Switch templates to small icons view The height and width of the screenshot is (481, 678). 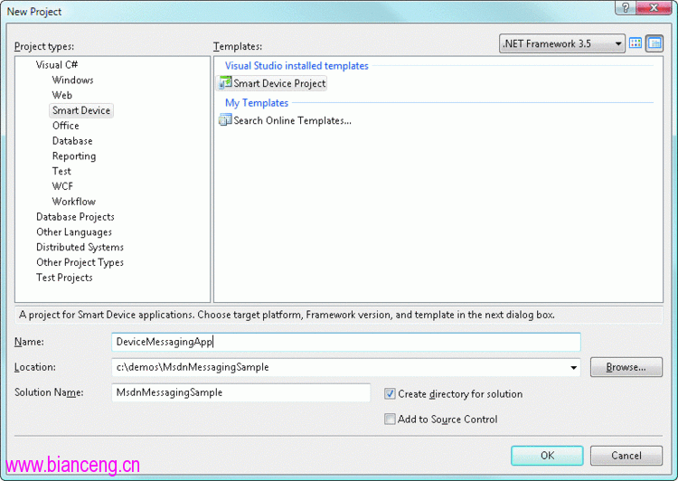coord(654,43)
